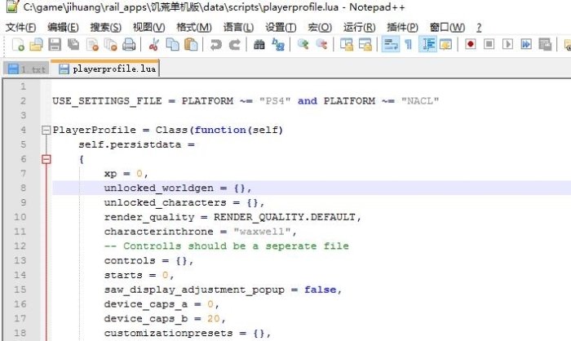The height and width of the screenshot is (341, 571).
Task: Click line number 12 in the margin
Action: coord(20,246)
